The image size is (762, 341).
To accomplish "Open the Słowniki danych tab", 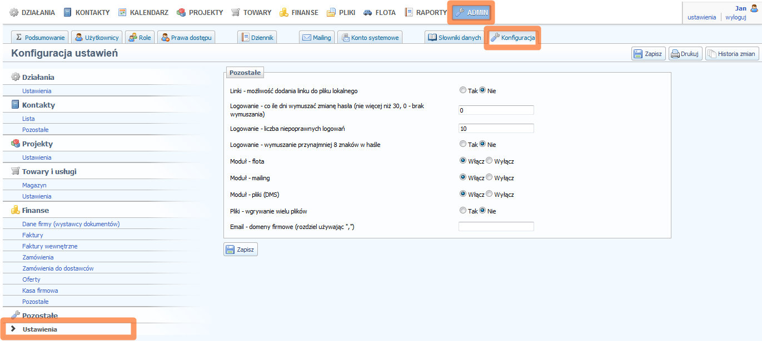I will pyautogui.click(x=454, y=38).
